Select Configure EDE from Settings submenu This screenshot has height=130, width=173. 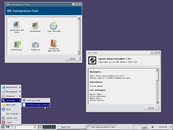36,100
